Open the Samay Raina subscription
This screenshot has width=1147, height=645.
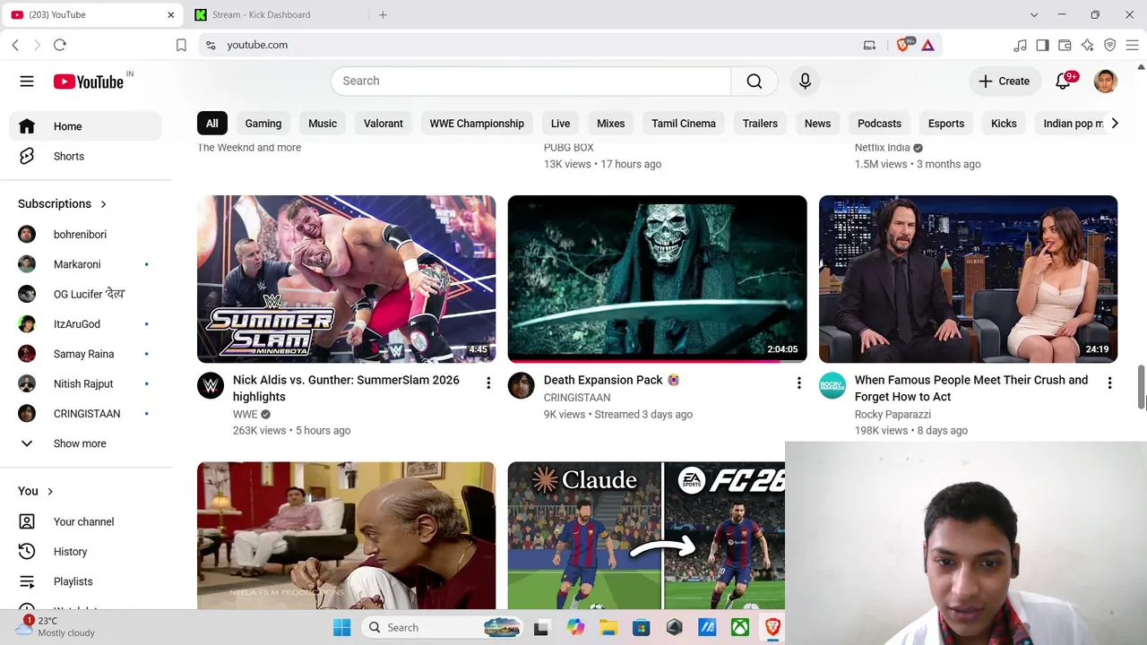85,354
